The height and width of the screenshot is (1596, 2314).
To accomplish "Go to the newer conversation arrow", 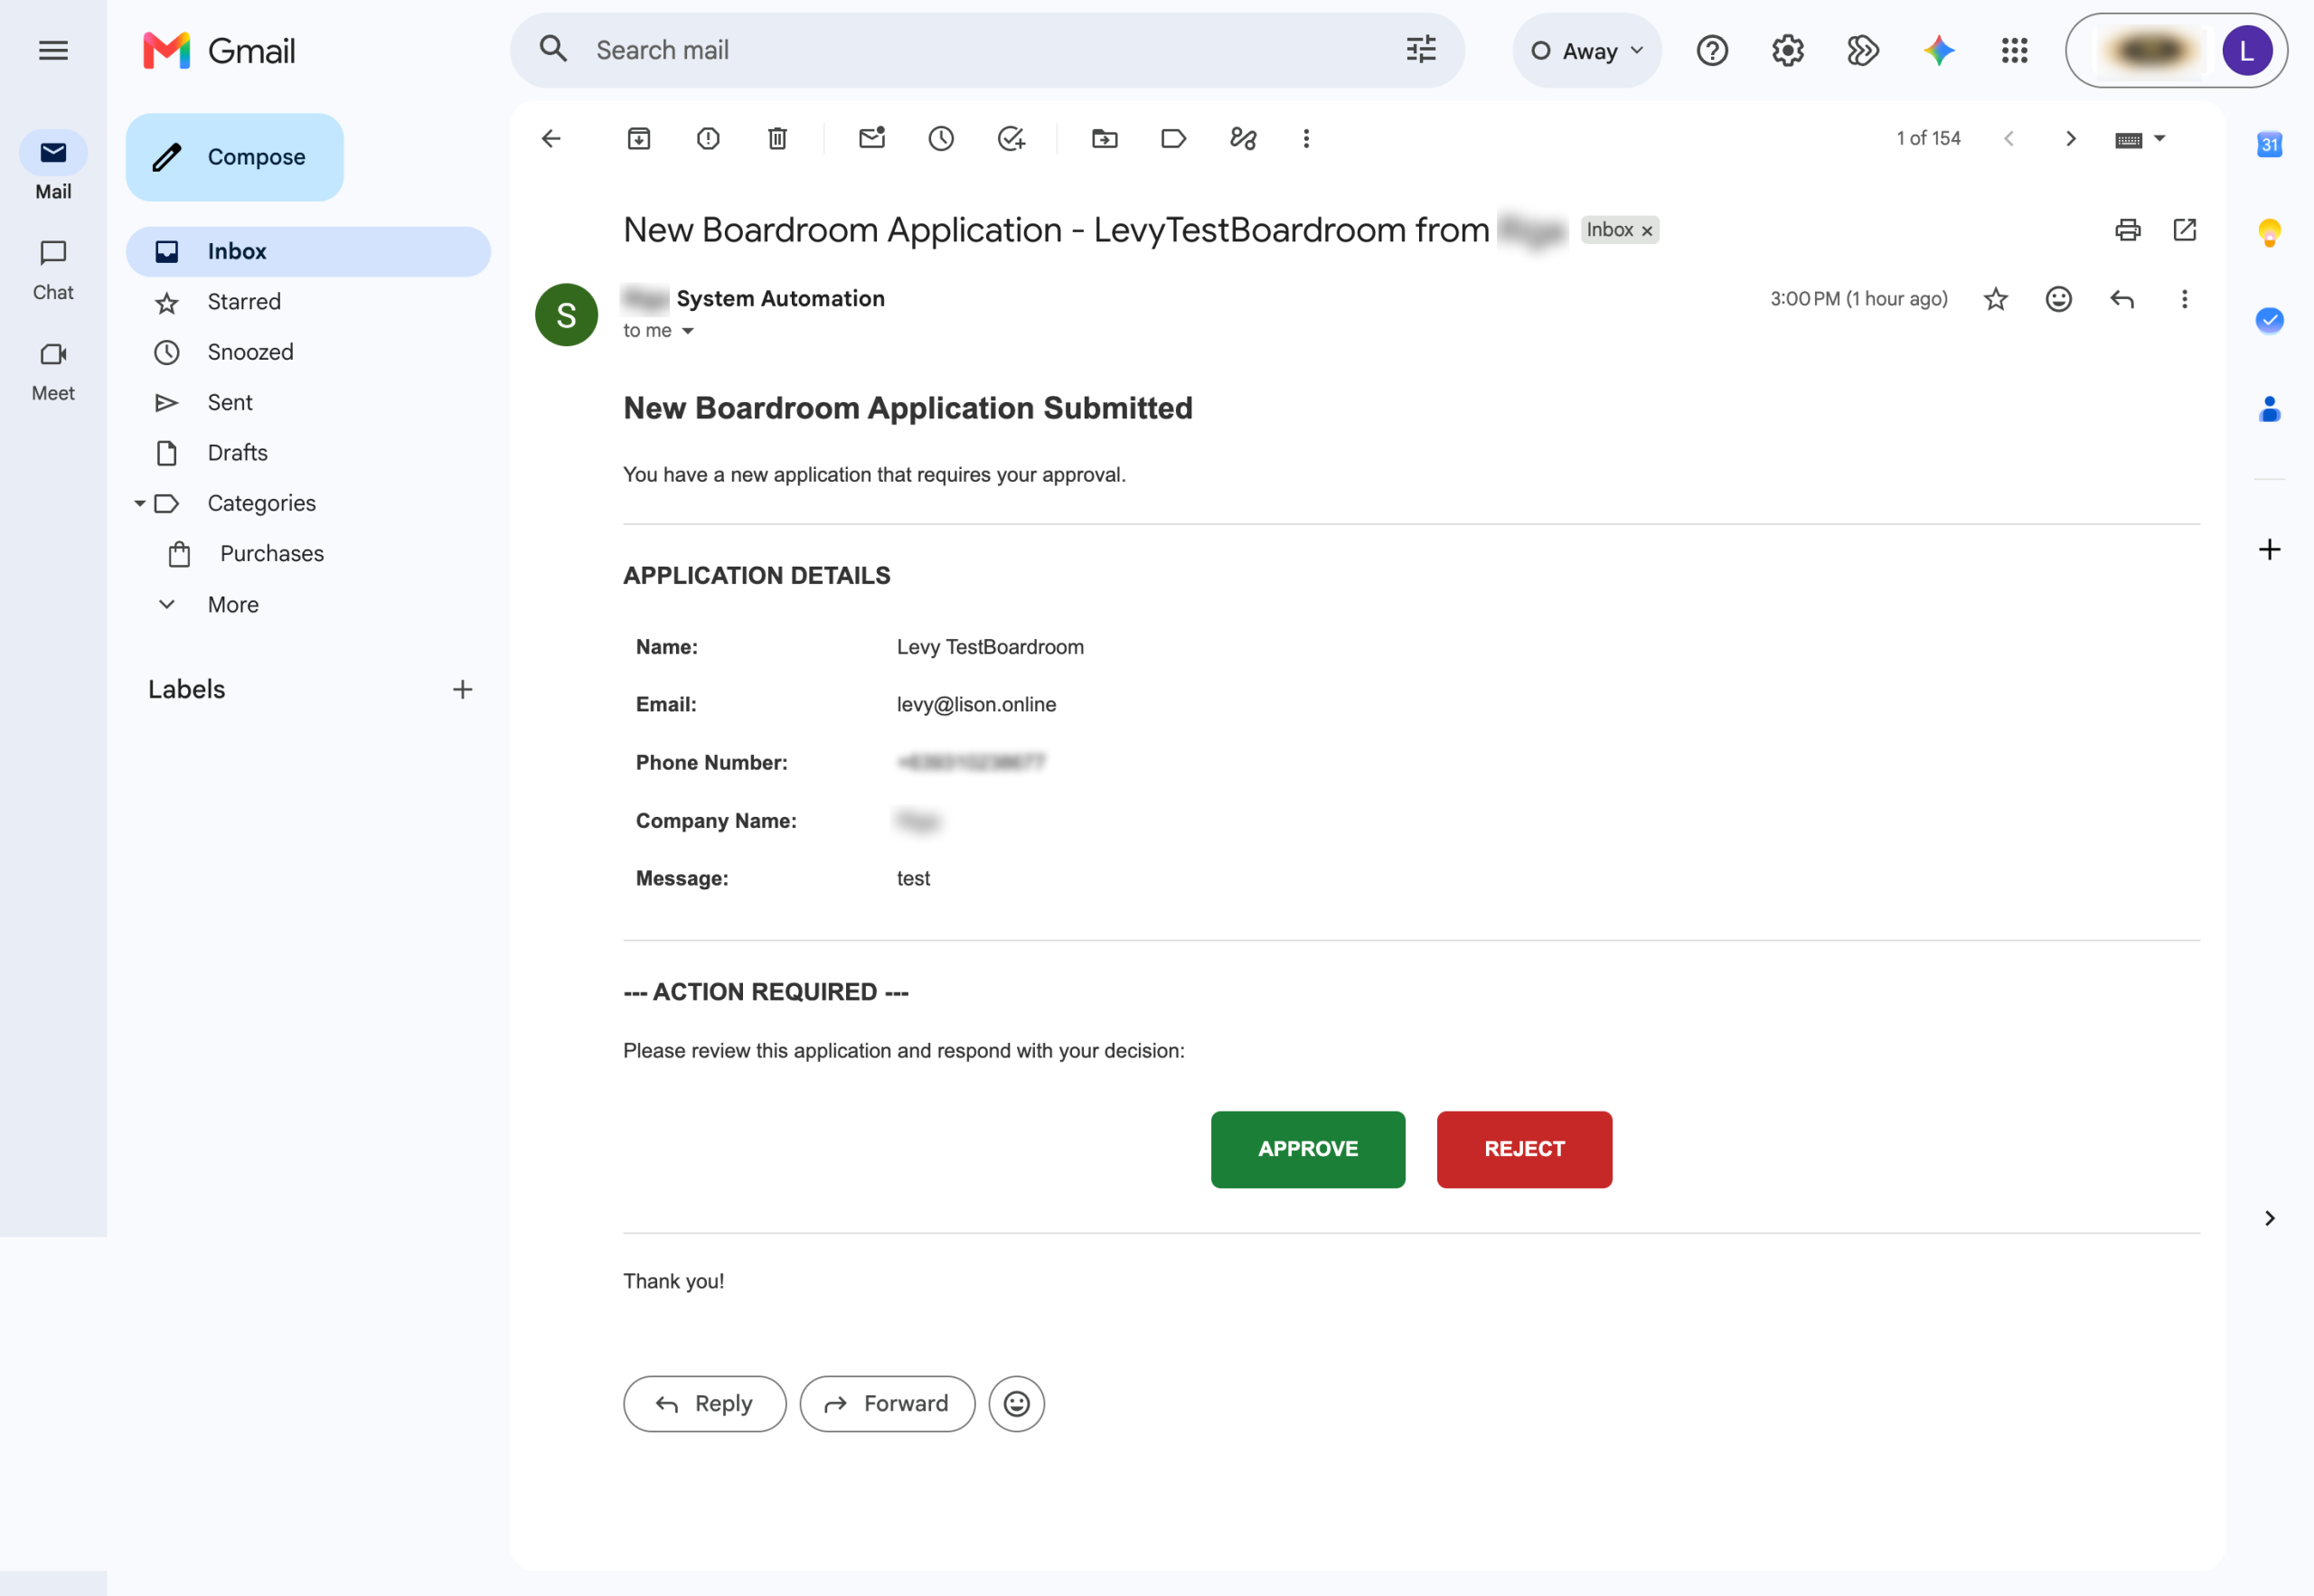I will tap(2008, 139).
